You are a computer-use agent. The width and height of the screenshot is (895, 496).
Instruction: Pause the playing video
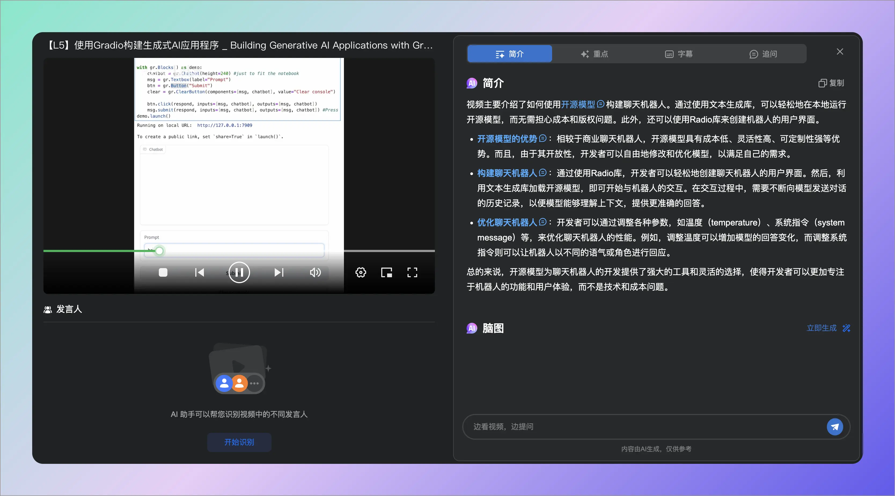pyautogui.click(x=239, y=272)
